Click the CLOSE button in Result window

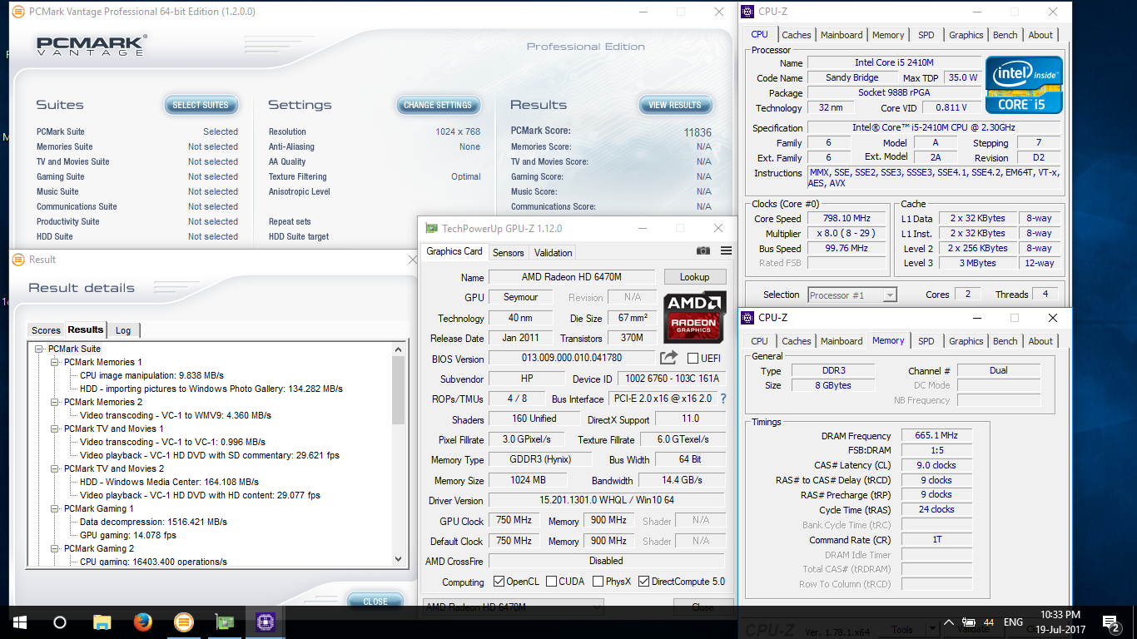tap(375, 602)
